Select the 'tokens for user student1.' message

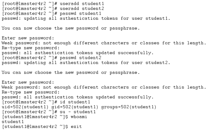click(x=136, y=18)
